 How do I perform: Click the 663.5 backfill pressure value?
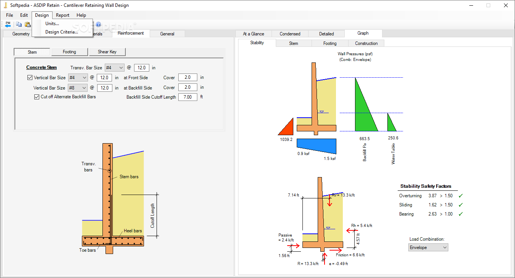(x=365, y=139)
